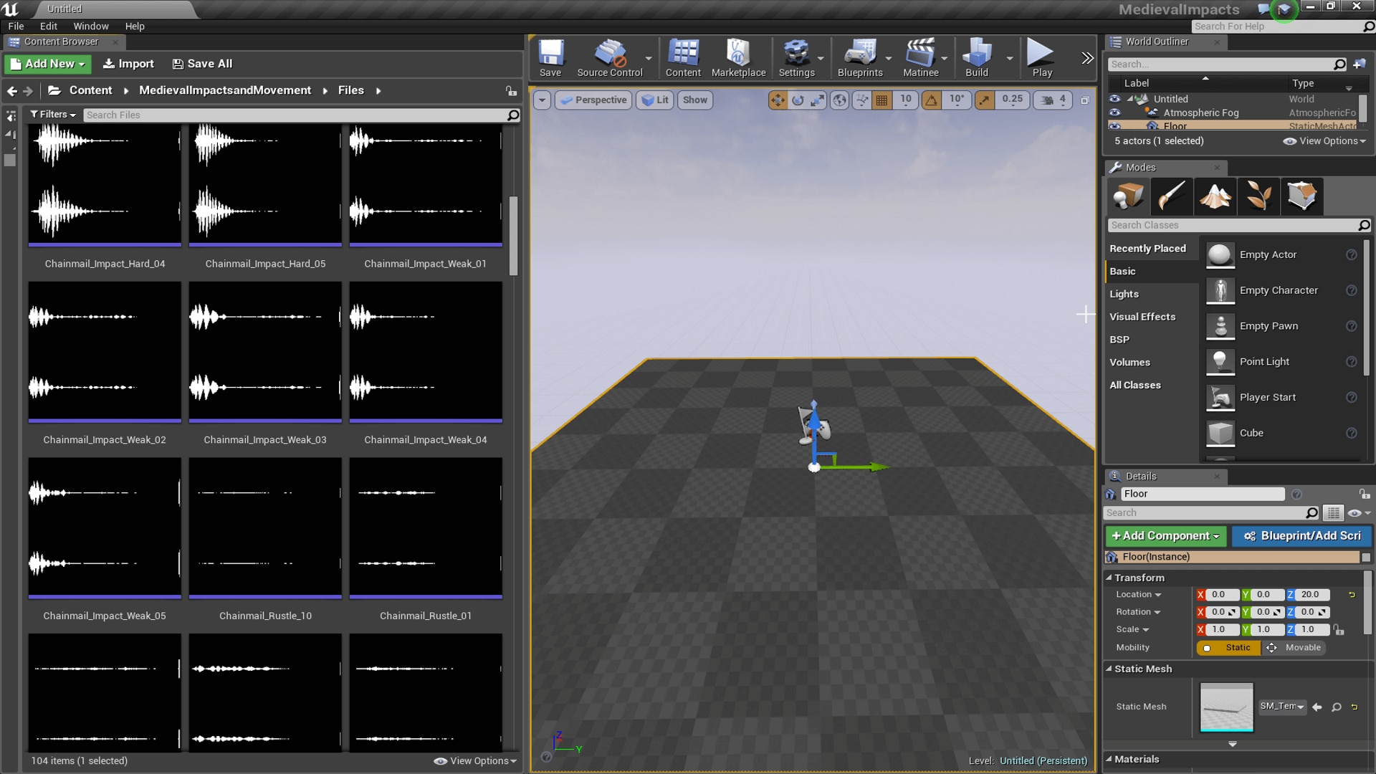Select the scale gizmo tool in viewport
This screenshot has width=1376, height=774.
pos(818,100)
